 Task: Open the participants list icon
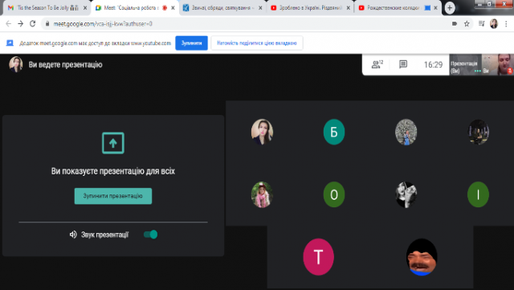point(377,64)
